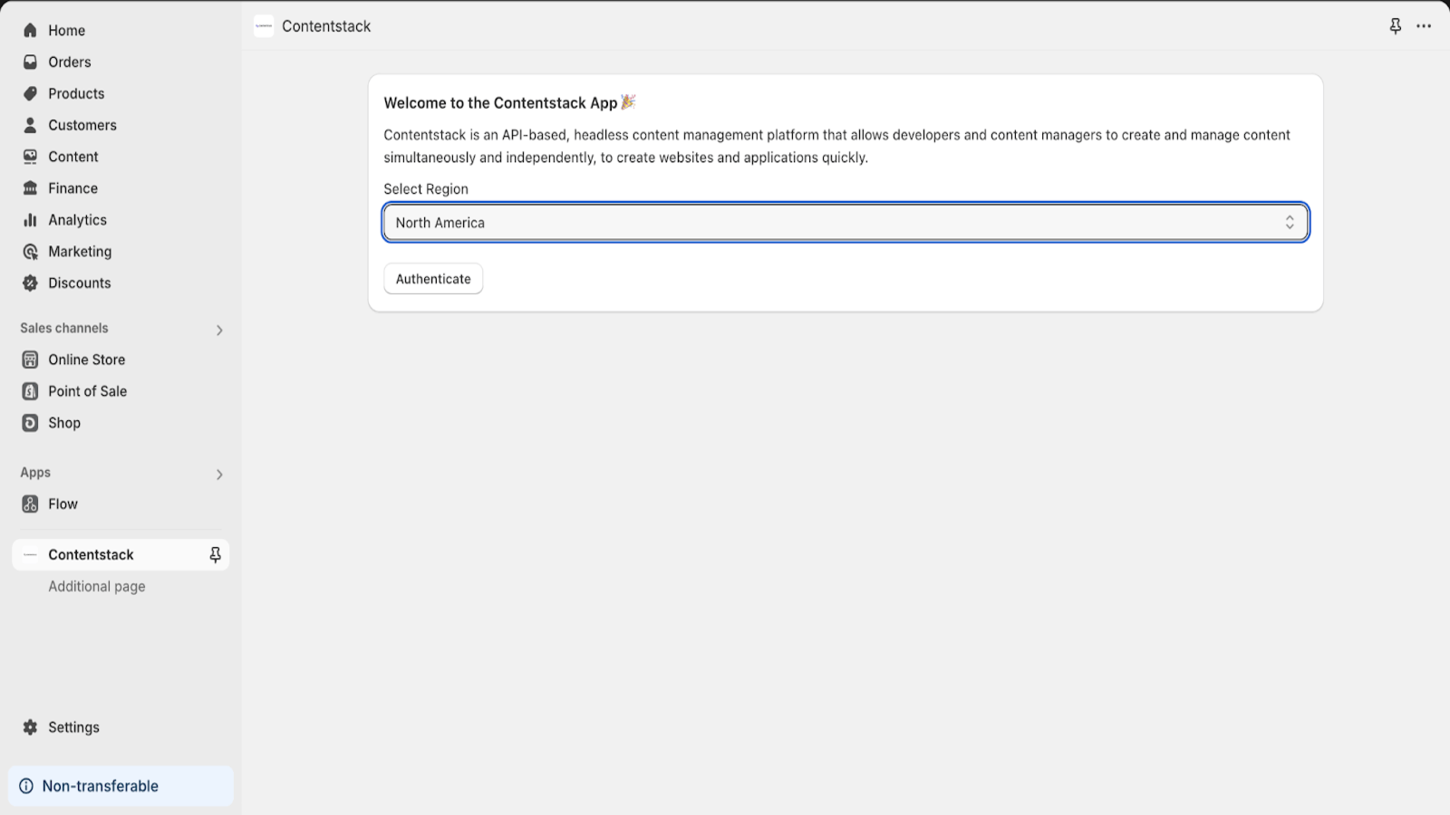Open the Select Region dropdown

tap(845, 222)
